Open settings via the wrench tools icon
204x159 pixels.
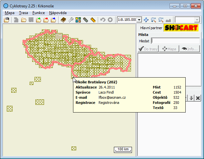tap(71, 20)
